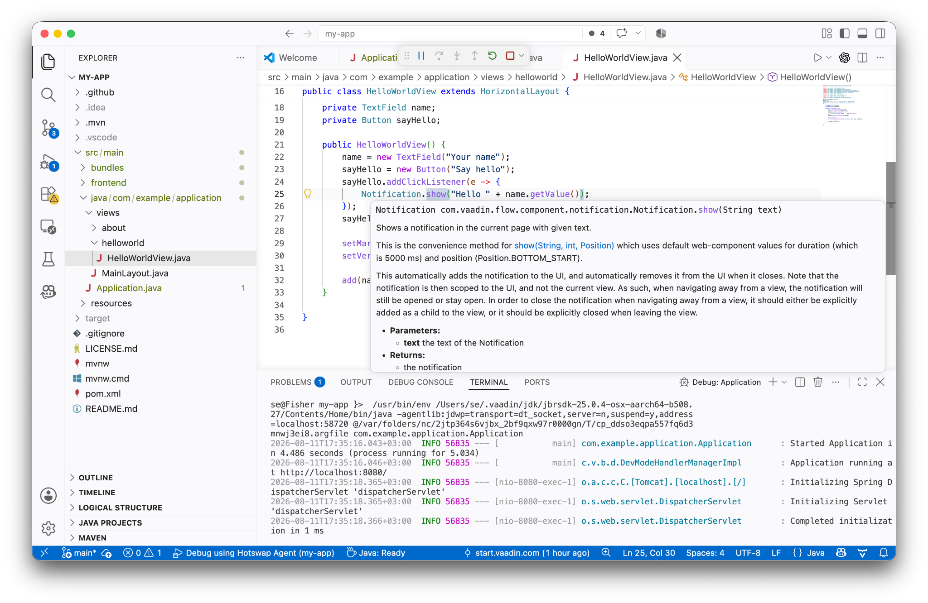Expand the OUTLINE section
Screen dimensions: 928x603
pos(96,478)
